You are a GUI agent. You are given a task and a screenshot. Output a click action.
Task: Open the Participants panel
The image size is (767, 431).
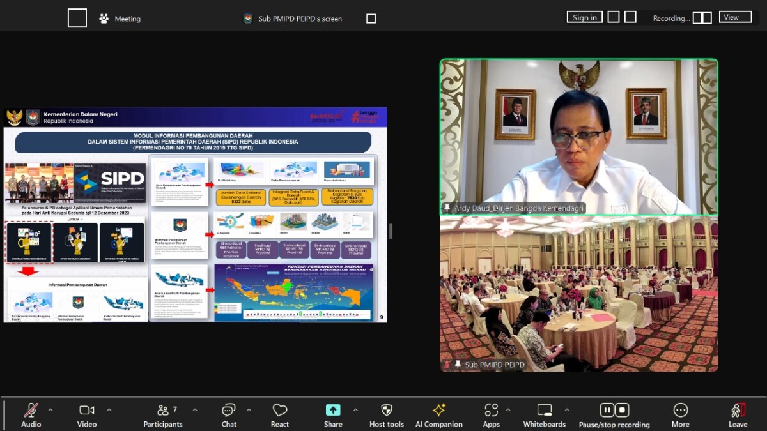click(163, 411)
